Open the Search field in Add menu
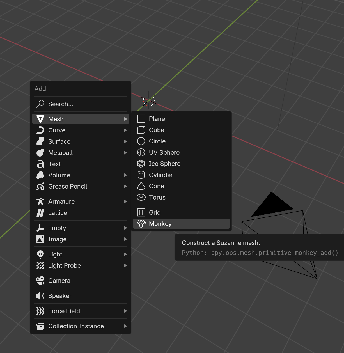The width and height of the screenshot is (344, 353). pos(81,104)
